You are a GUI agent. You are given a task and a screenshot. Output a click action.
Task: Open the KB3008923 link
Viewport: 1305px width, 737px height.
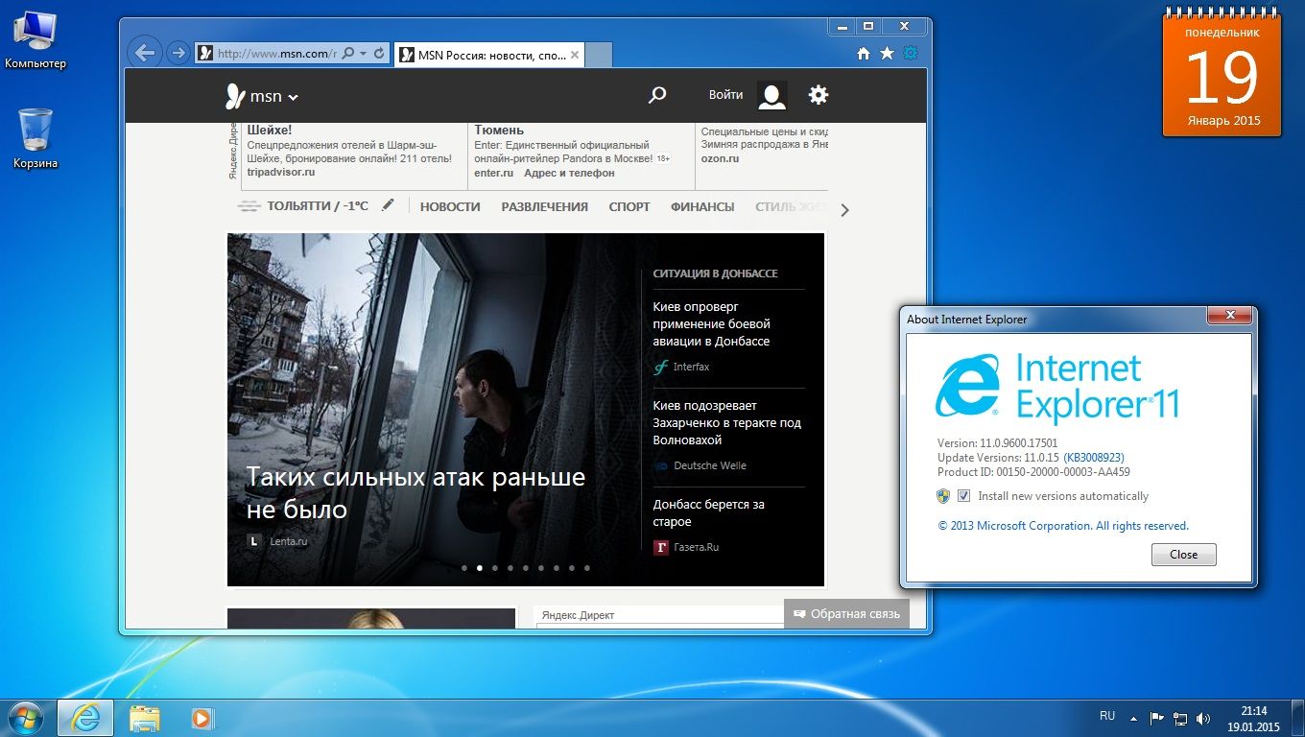tap(1094, 458)
